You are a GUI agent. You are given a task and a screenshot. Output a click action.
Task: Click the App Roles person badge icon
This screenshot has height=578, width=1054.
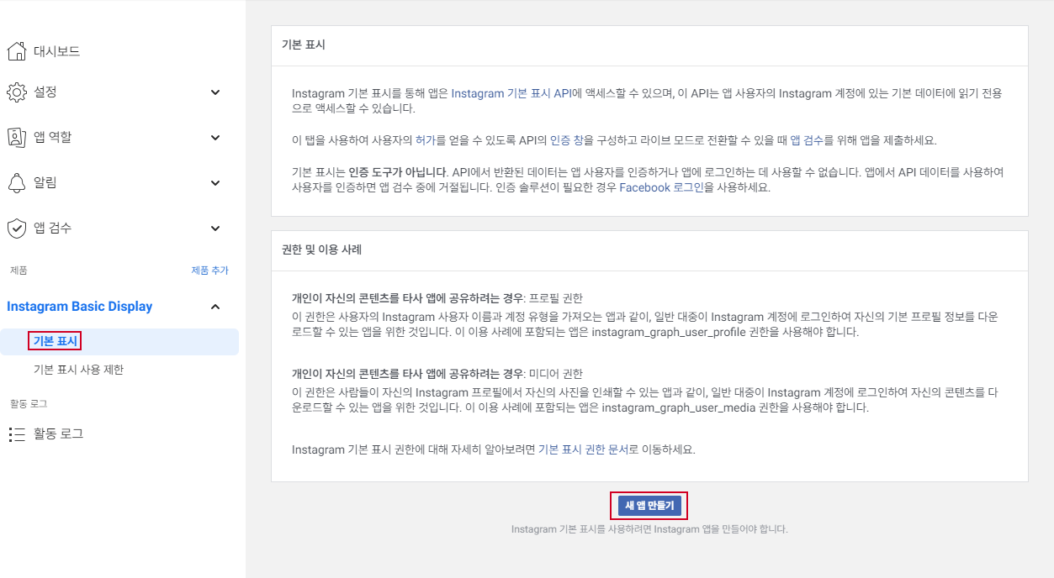[x=17, y=138]
